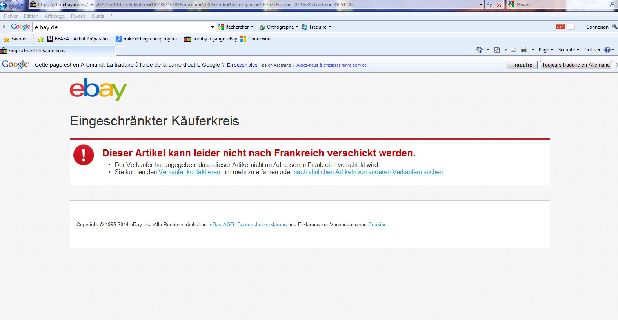Click the blue Help question mark icon
This screenshot has width=618, height=320.
(608, 50)
